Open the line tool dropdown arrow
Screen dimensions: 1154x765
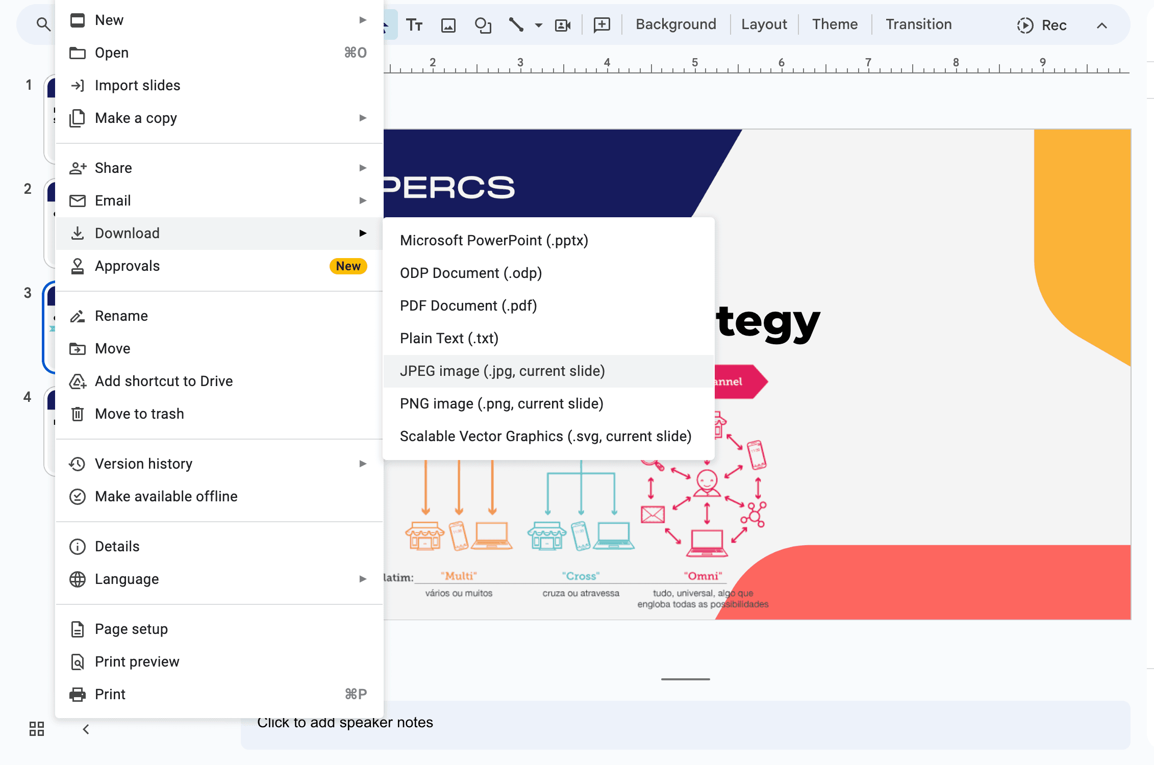[x=539, y=25]
